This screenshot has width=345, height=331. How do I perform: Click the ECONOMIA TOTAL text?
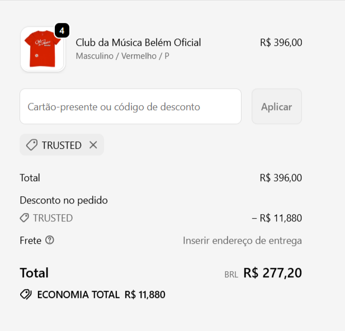tap(78, 295)
